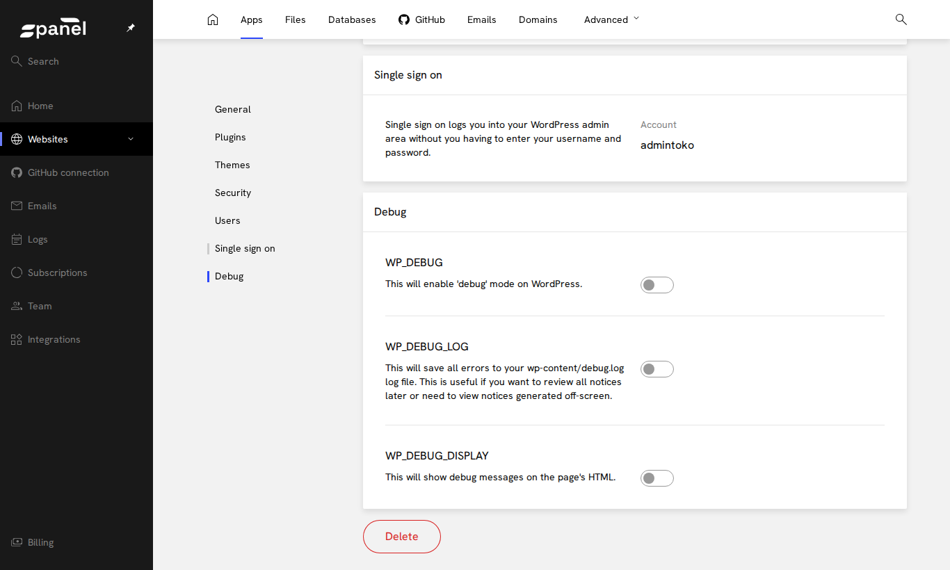Switch on WP_DEBUG_DISPLAY
The image size is (950, 570).
pyautogui.click(x=657, y=478)
